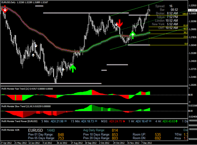Select the Fibonacci 0.0 level label
The width and height of the screenshot is (197, 145).
click(186, 44)
